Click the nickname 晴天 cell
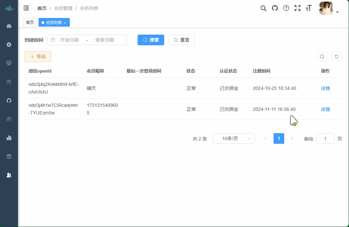Screen dimensions: 349x227 click(x=91, y=88)
